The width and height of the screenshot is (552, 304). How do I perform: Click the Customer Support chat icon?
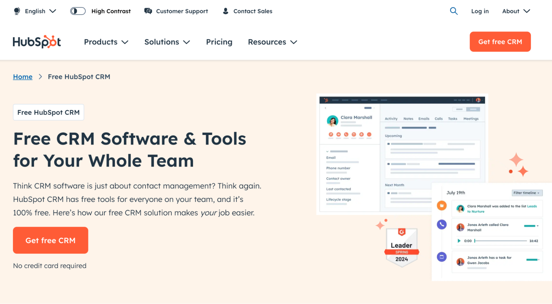(x=148, y=11)
